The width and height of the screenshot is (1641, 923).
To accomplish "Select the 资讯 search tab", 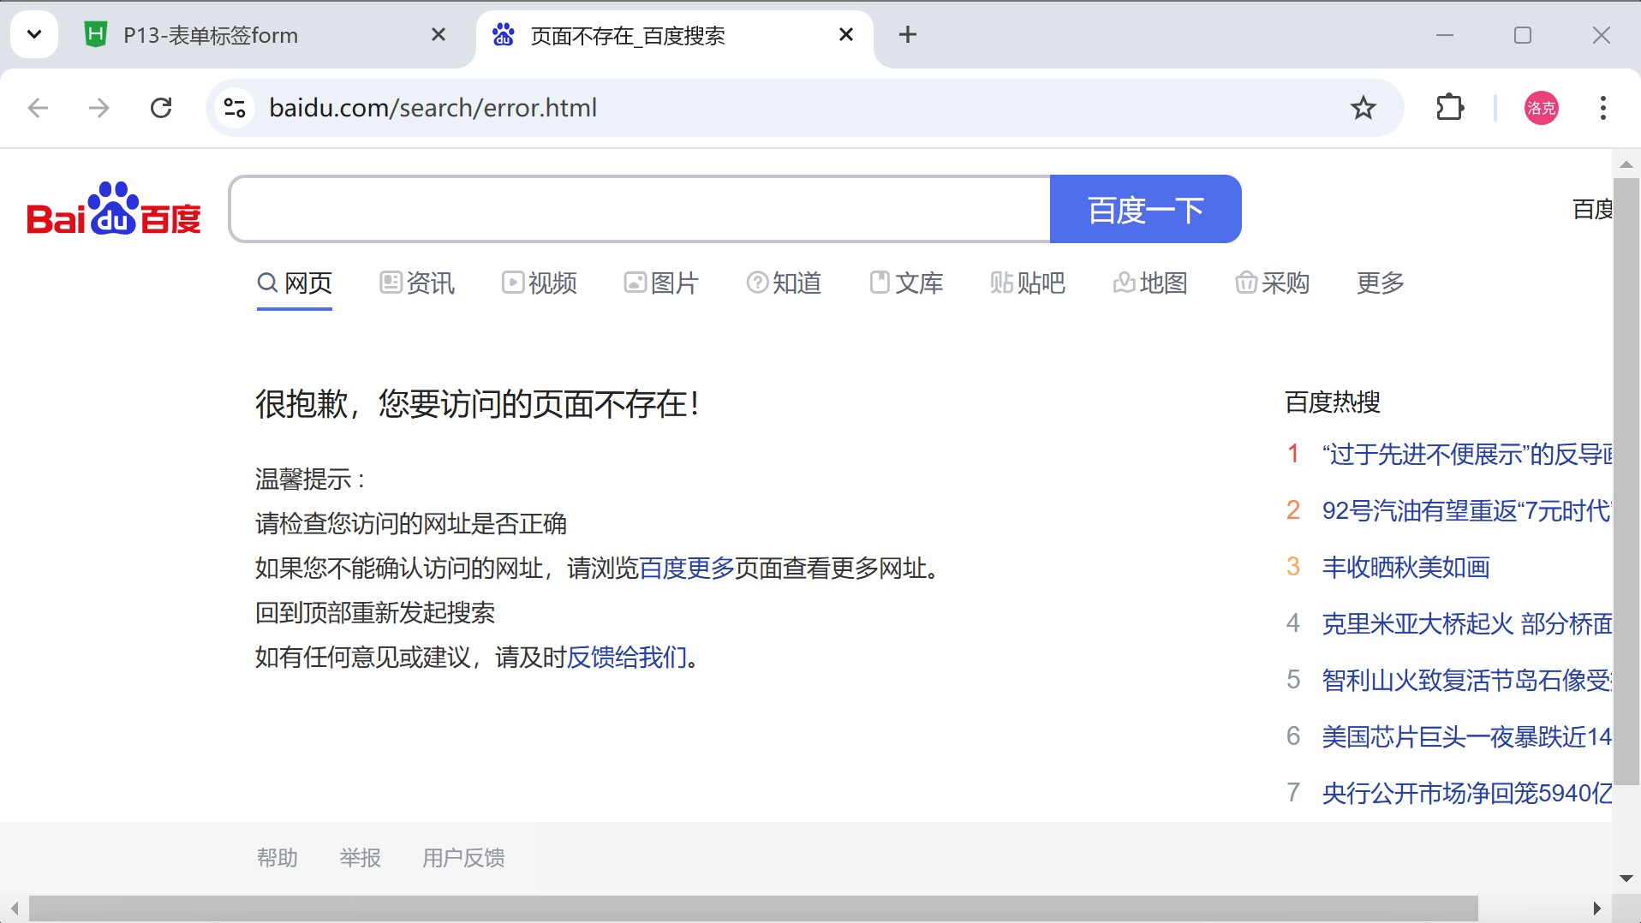I will point(417,283).
